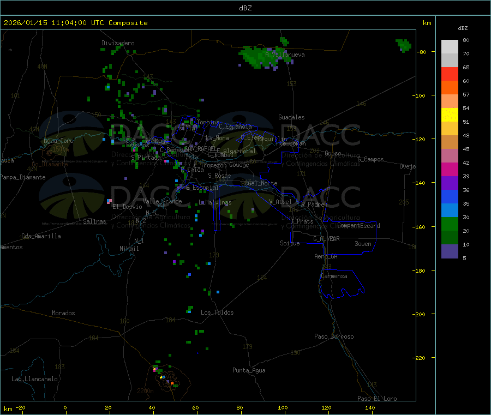Select the 'Paso_Barroso' label
Screen dimensions: 491x415
tap(334, 337)
